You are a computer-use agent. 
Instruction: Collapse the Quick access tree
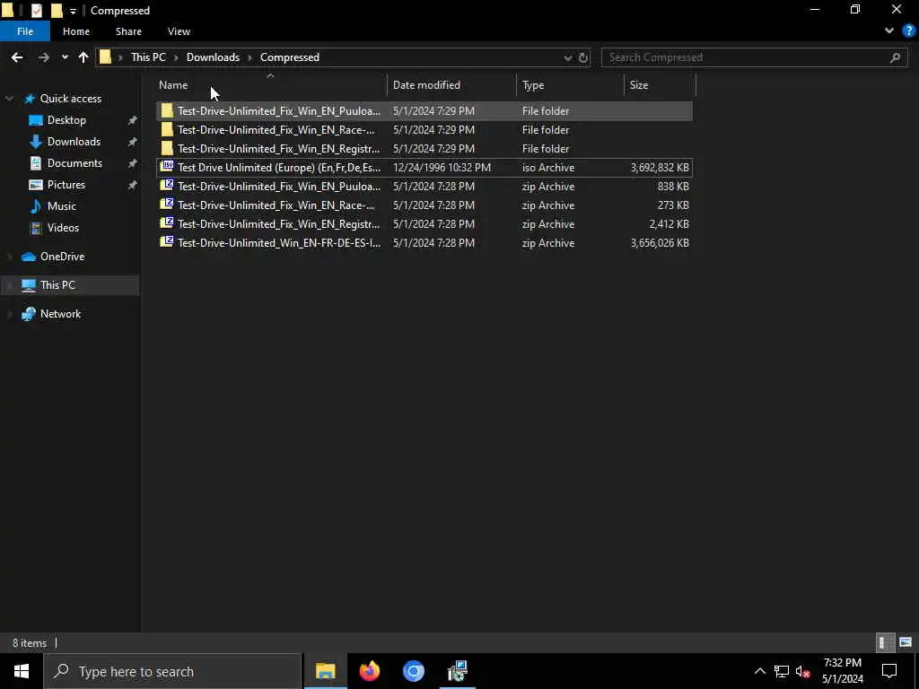pyautogui.click(x=9, y=99)
